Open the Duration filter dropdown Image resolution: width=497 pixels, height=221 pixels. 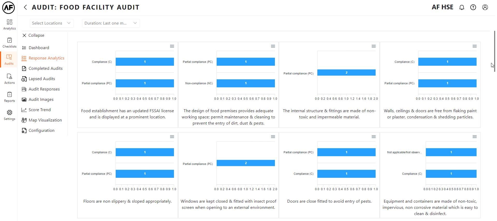click(111, 23)
